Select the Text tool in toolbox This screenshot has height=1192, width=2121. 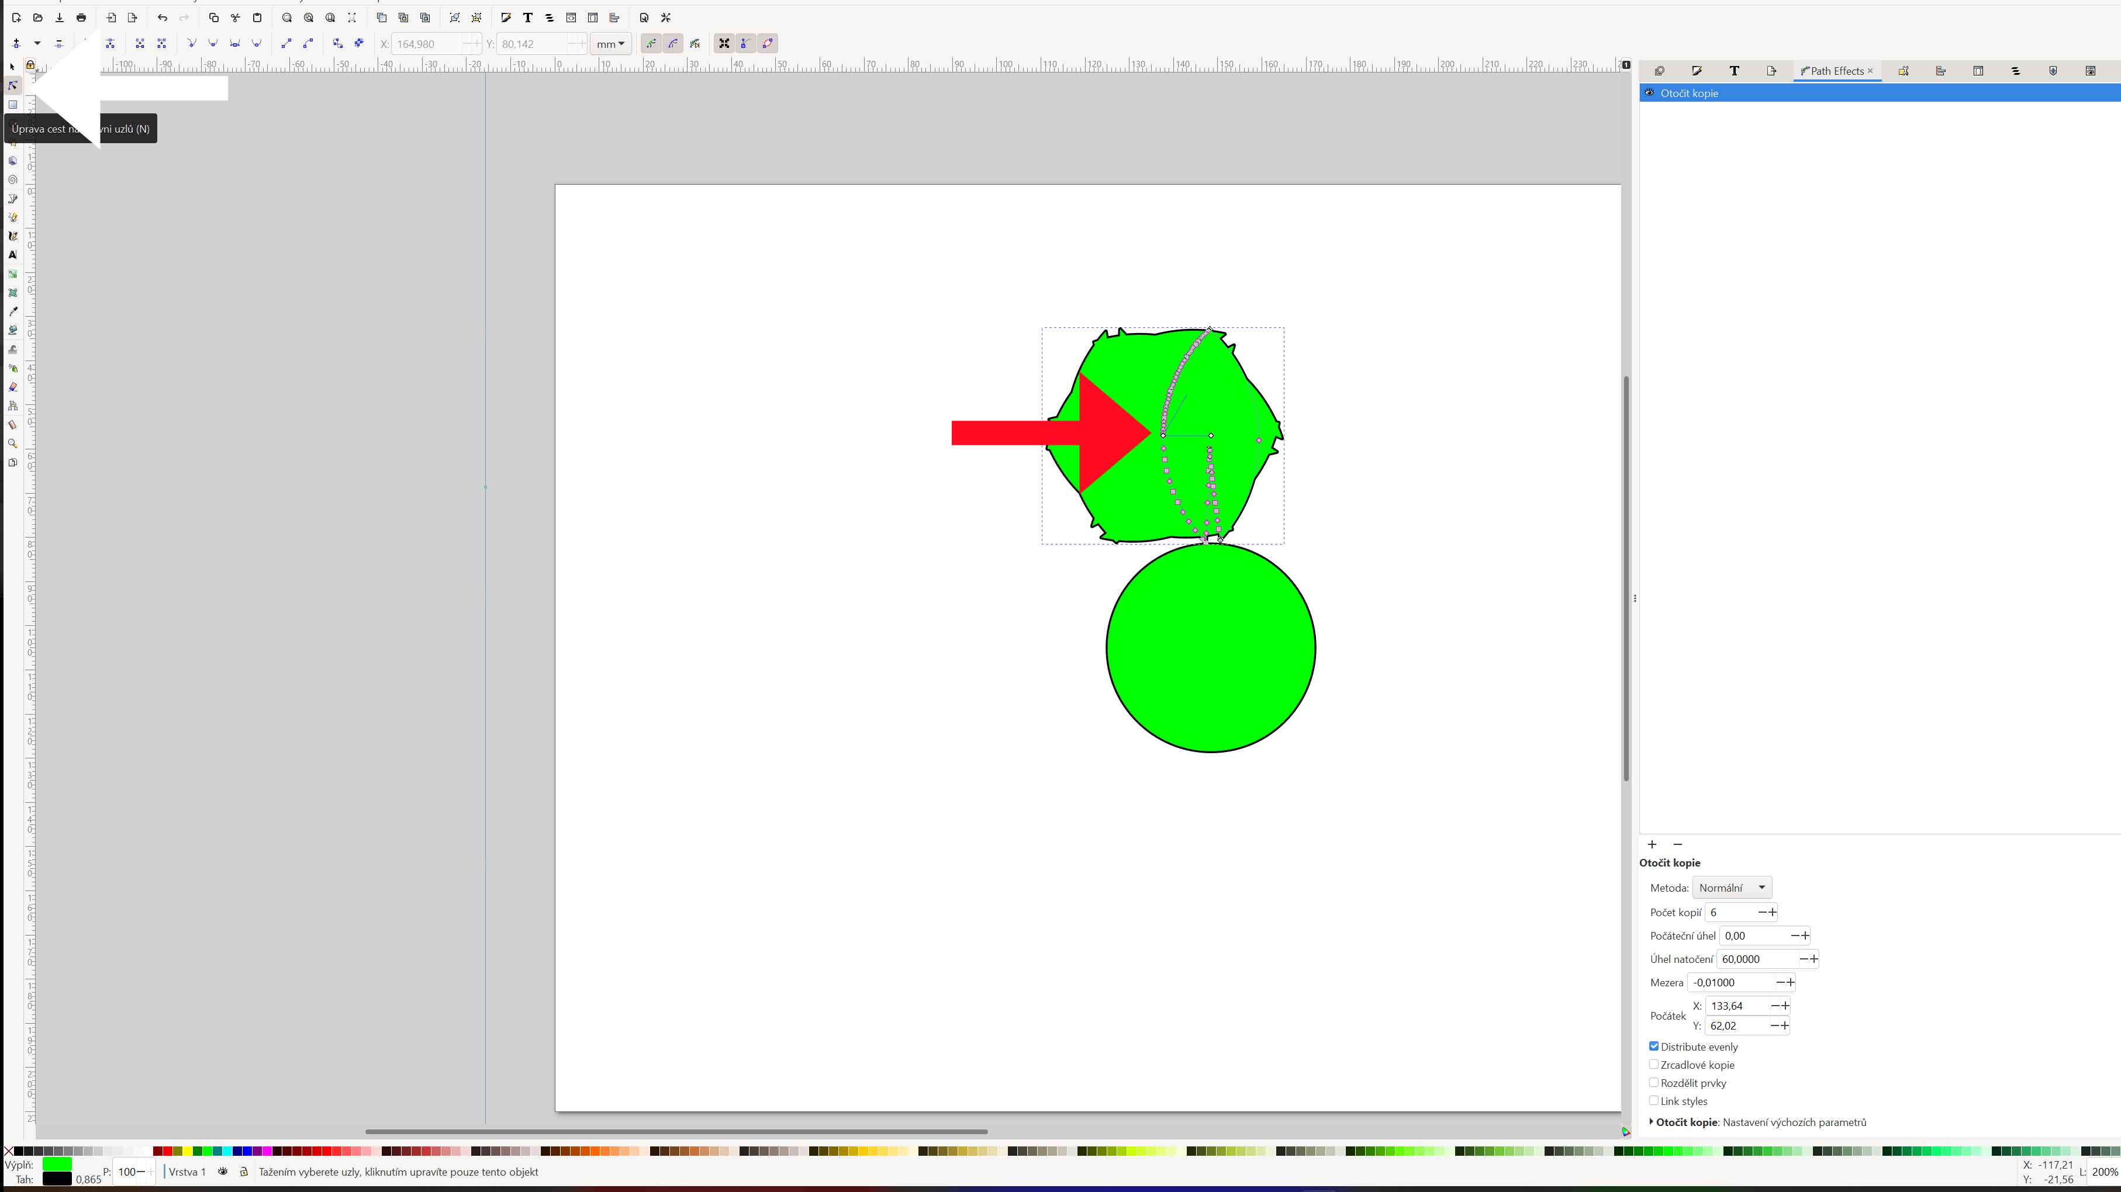12,255
